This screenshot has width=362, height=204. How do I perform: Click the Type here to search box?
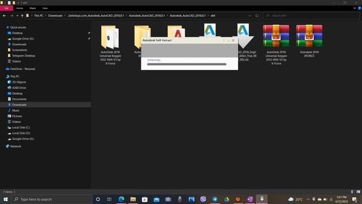coord(51,199)
